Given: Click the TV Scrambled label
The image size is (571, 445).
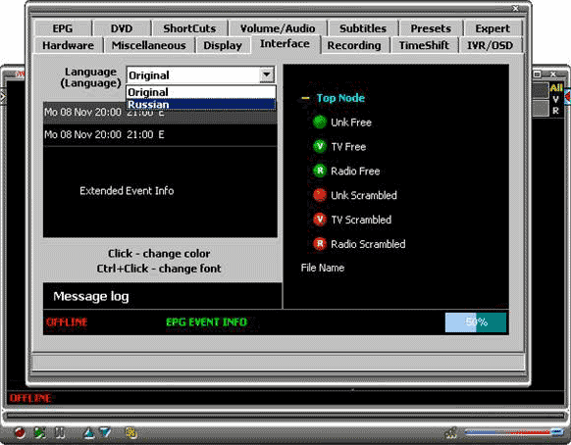Looking at the screenshot, I should tap(361, 220).
